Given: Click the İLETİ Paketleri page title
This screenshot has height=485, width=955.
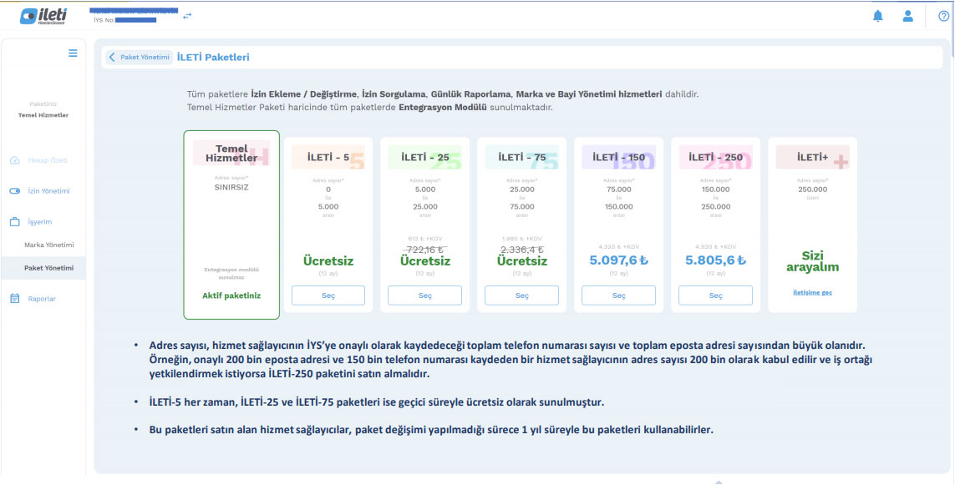Looking at the screenshot, I should pyautogui.click(x=213, y=58).
